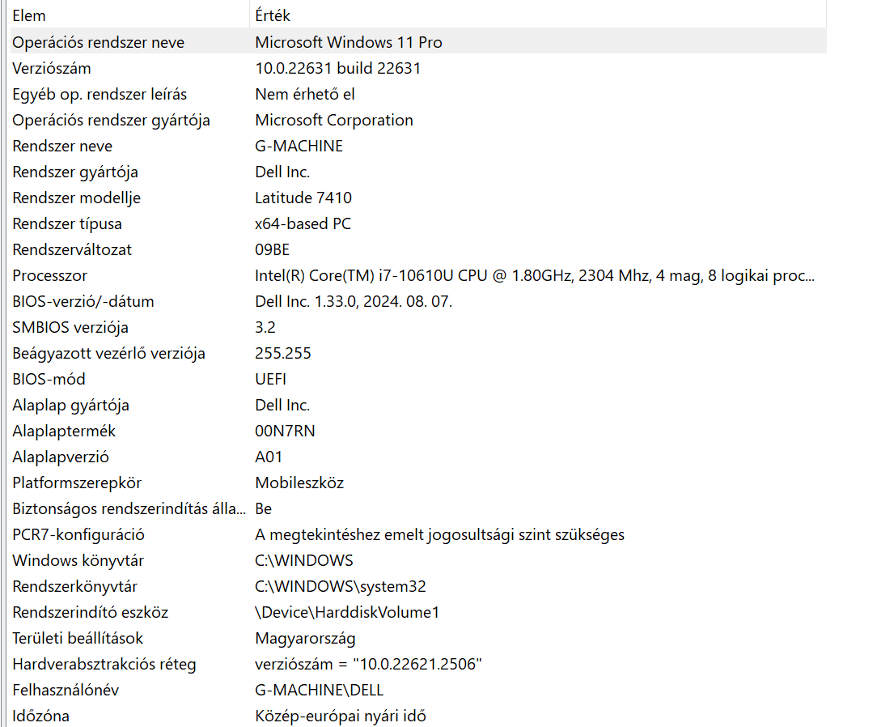Click the Érték column header
Image resolution: width=894 pixels, height=727 pixels.
538,15
